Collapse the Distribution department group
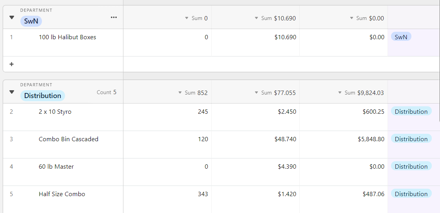Image resolution: width=440 pixels, height=213 pixels. click(11, 92)
